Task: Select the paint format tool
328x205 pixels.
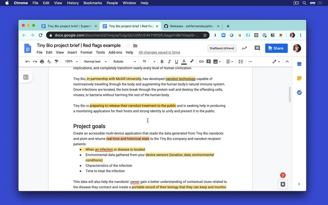Action: [57, 62]
